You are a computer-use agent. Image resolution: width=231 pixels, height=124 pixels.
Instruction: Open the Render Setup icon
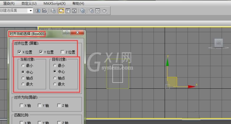(91, 11)
